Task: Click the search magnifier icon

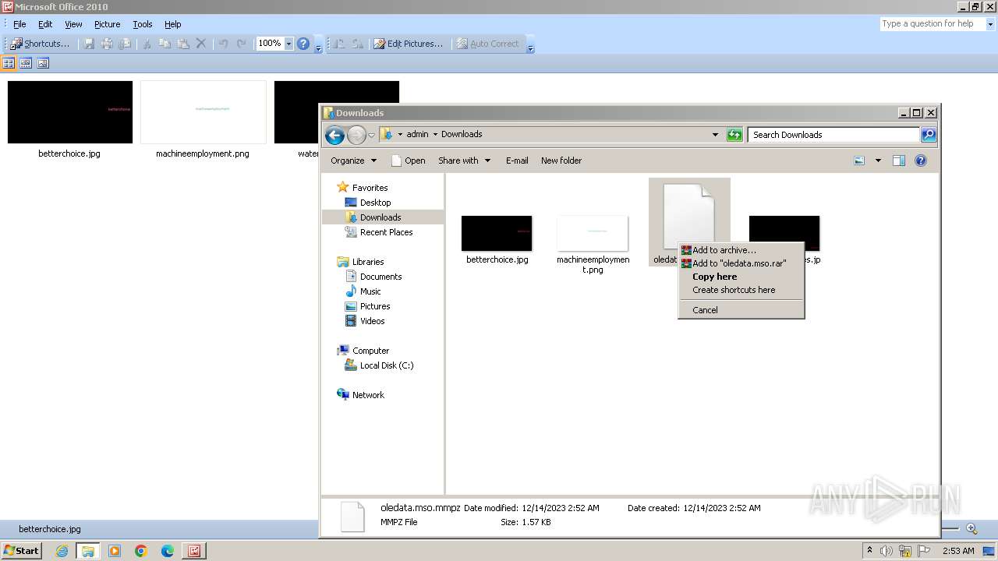Action: click(928, 135)
